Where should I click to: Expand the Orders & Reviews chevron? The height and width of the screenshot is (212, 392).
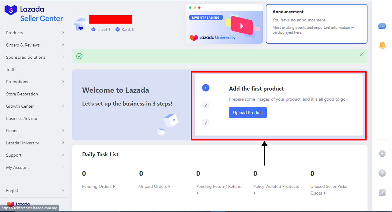click(63, 45)
